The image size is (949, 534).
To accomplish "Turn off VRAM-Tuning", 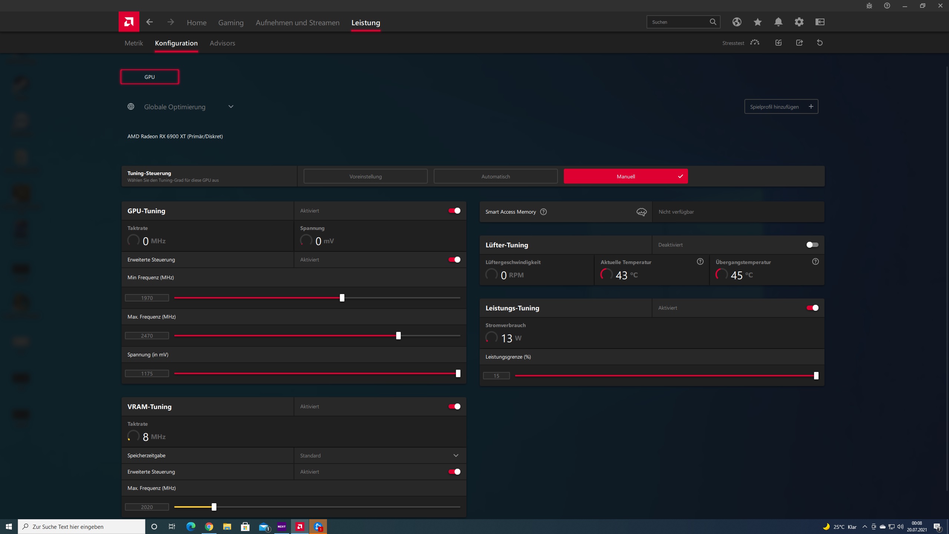I will tap(454, 406).
